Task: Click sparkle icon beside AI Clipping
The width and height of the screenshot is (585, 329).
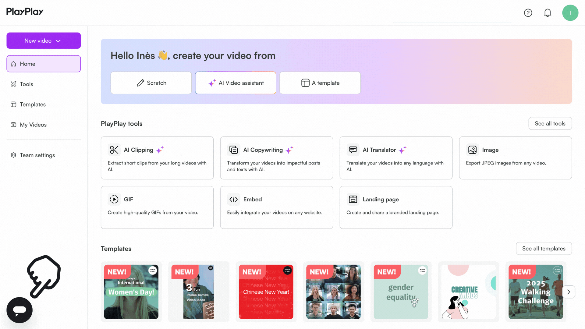Action: [160, 150]
